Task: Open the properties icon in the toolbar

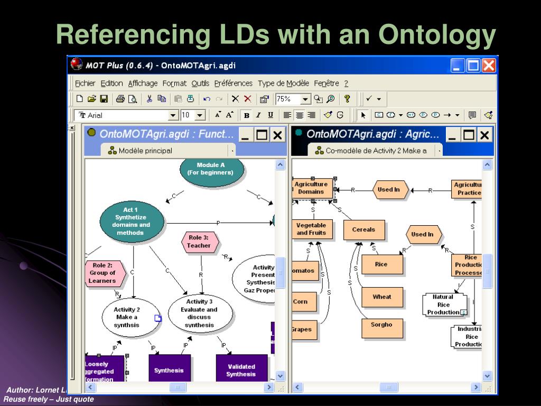Action: tap(264, 99)
